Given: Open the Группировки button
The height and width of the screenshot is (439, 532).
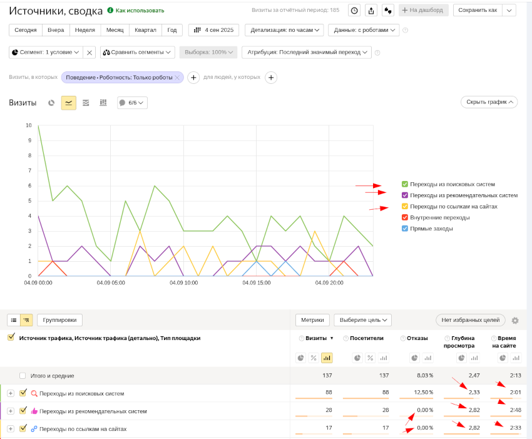Looking at the screenshot, I should tap(59, 320).
